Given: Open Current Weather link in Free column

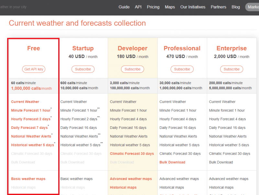Looking at the screenshot, I should [x=25, y=102].
